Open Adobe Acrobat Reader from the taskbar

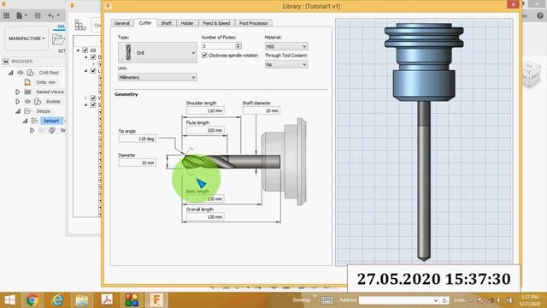click(107, 300)
